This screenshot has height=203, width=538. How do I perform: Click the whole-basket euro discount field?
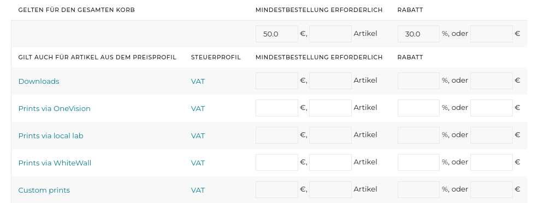coord(492,34)
